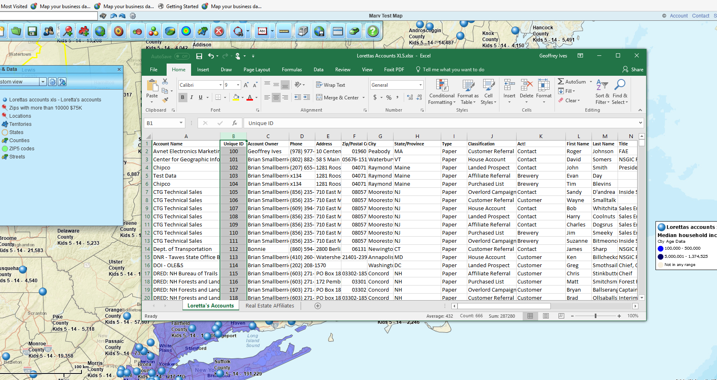This screenshot has width=717, height=380.
Task: Expand the formula bar
Action: pyautogui.click(x=640, y=123)
